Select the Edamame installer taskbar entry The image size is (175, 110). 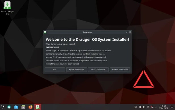(37, 107)
